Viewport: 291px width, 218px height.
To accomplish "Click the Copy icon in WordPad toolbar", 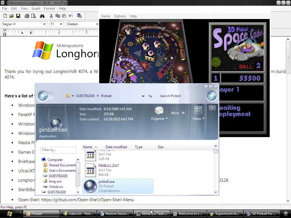I will pos(58,16).
